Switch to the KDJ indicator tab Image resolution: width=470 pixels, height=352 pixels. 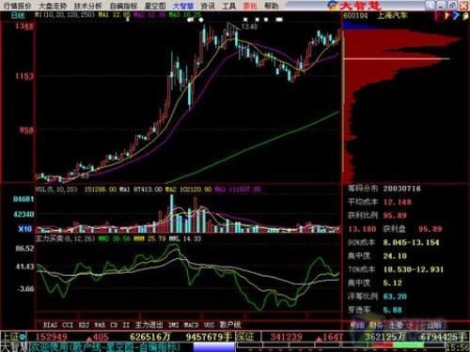pos(84,325)
